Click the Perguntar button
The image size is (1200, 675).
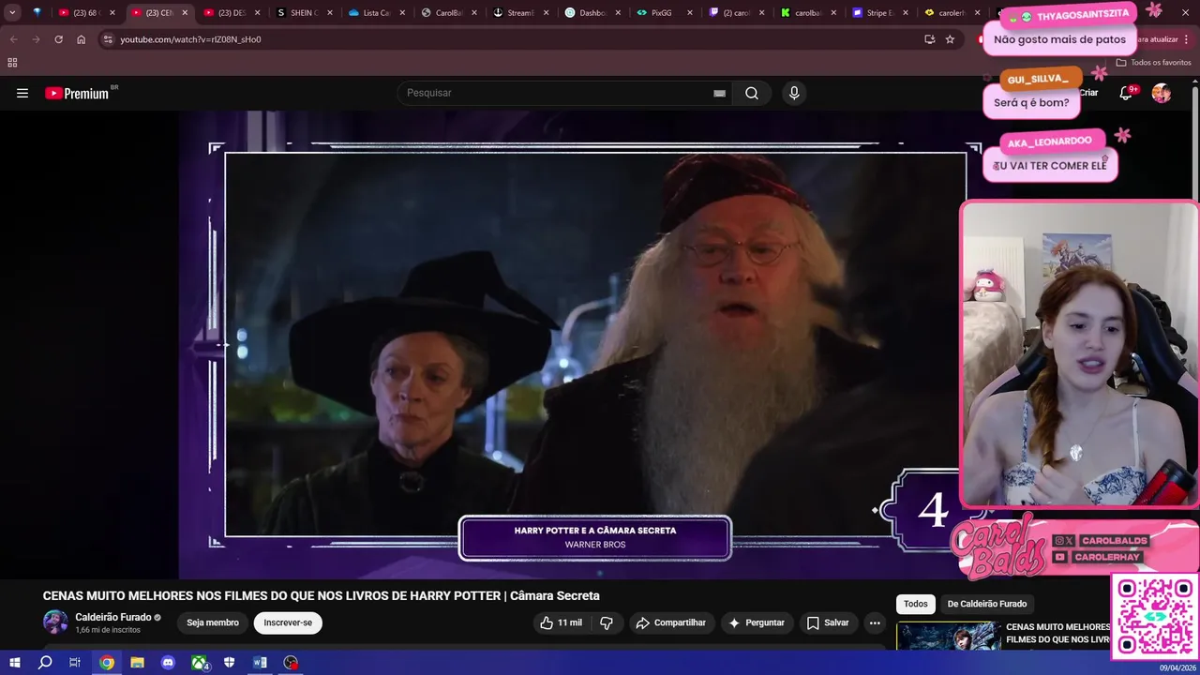(757, 622)
